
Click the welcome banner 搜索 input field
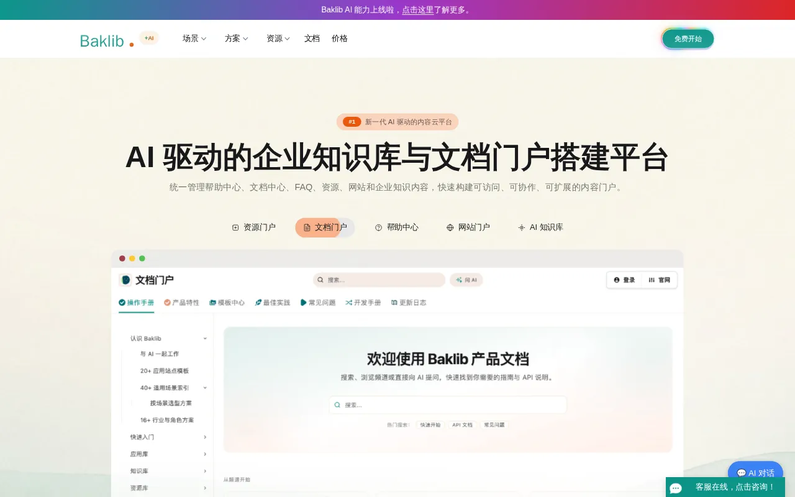pyautogui.click(x=448, y=405)
